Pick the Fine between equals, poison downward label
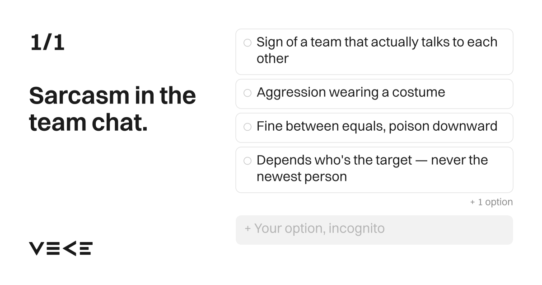The image size is (542, 285). click(x=377, y=126)
